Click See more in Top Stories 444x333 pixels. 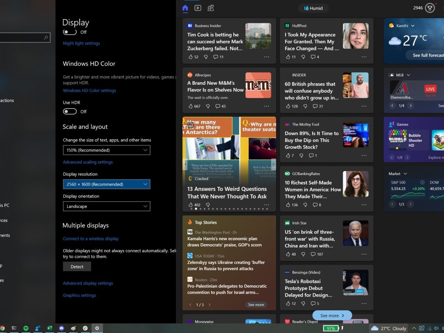256,305
